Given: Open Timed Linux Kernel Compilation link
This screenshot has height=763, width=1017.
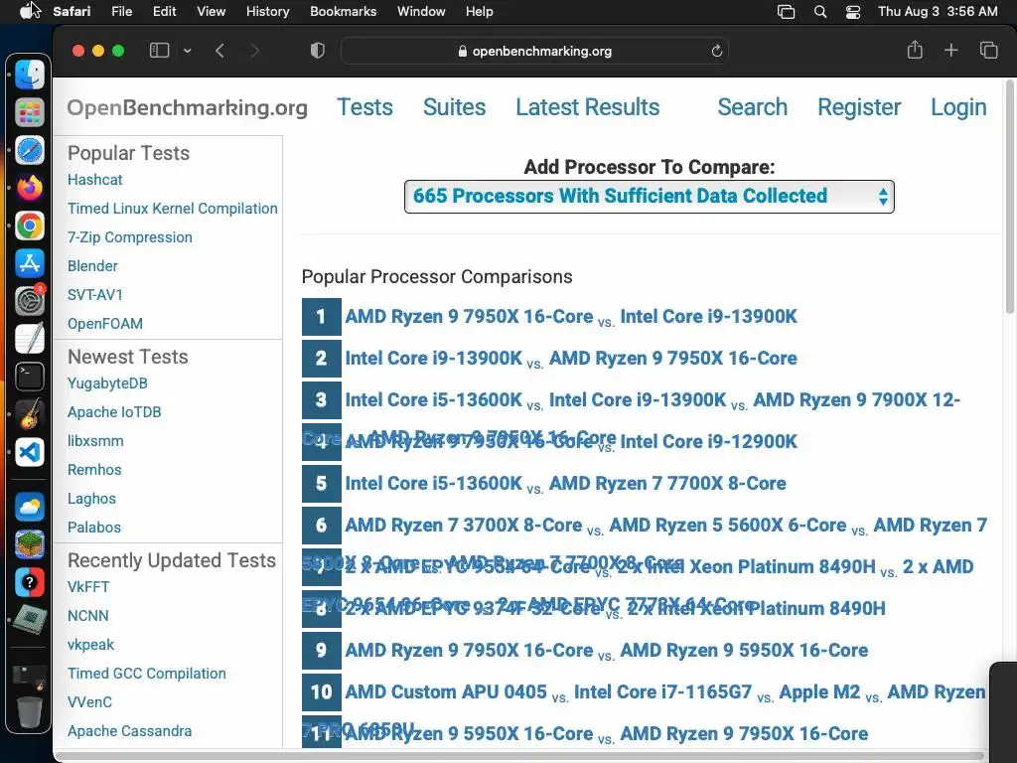Looking at the screenshot, I should [x=173, y=209].
